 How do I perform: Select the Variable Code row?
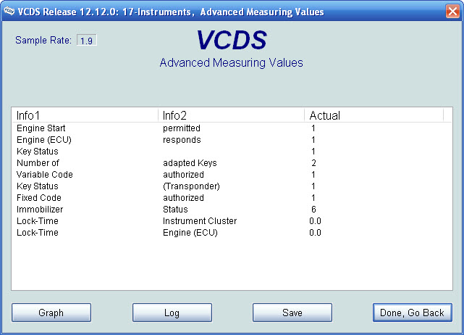(232, 174)
